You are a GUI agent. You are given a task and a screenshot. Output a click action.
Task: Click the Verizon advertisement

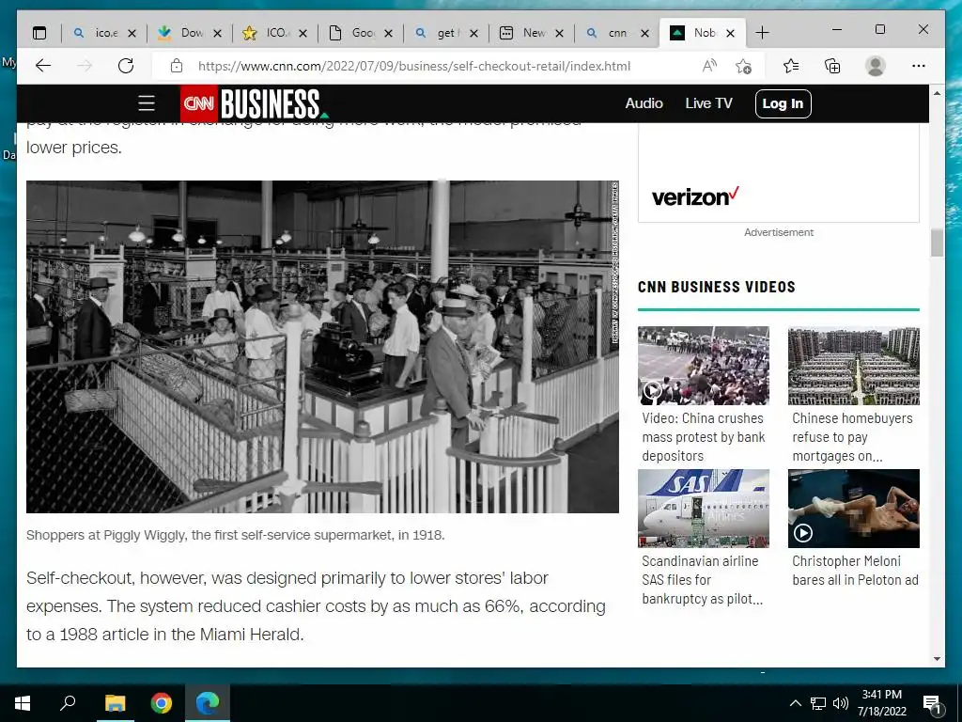click(779, 172)
